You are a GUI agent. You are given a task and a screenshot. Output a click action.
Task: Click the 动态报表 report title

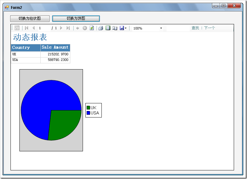30,38
